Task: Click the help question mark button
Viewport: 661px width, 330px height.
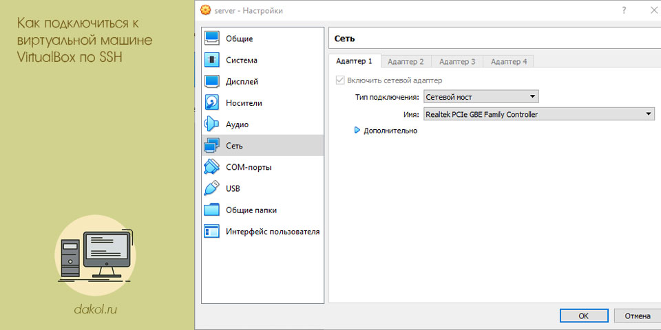Action: coord(624,10)
